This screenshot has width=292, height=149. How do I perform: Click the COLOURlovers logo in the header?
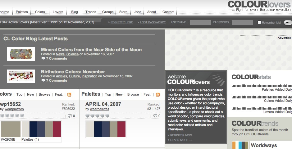(x=259, y=4)
